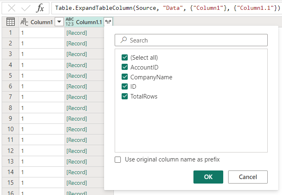Click the expand column icon on Column1.1
Viewport: 282px width, 195px height.
click(108, 22)
